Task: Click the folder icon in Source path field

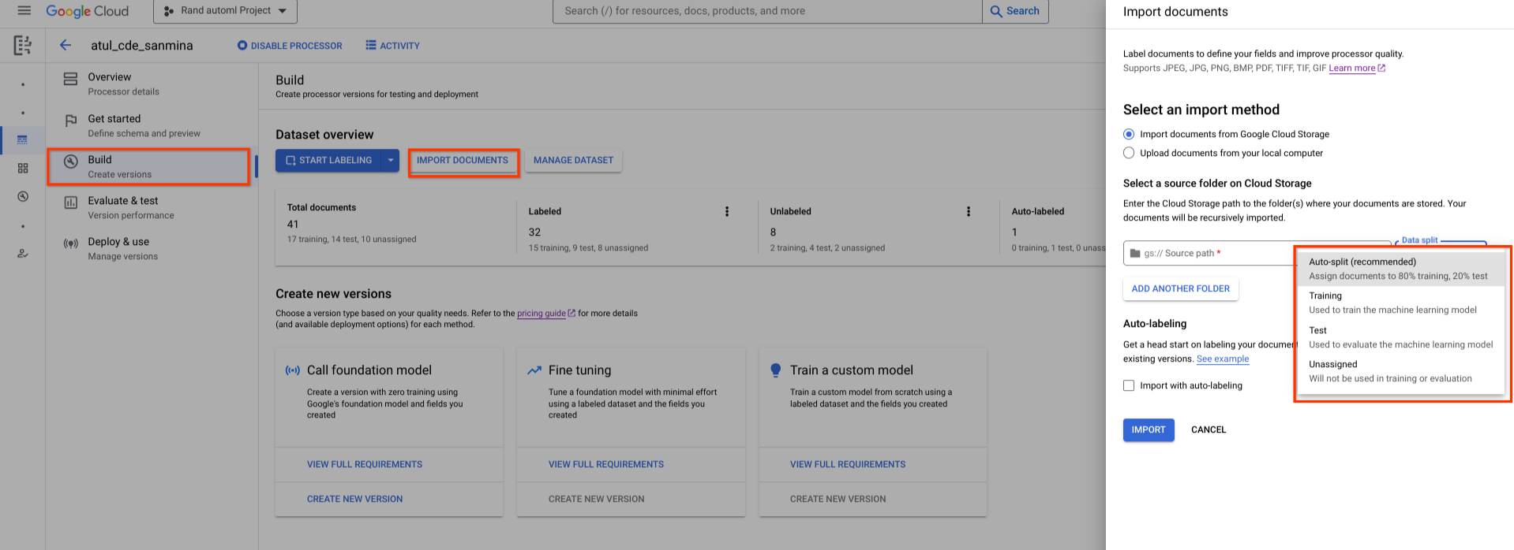Action: (x=1135, y=253)
